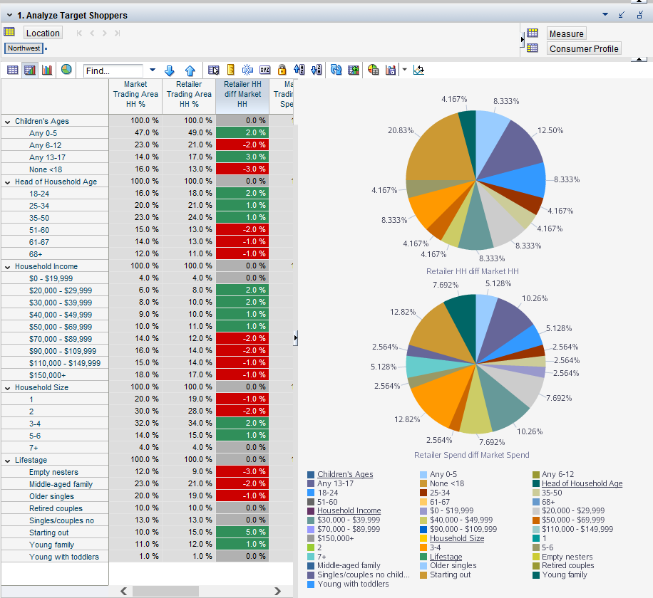Click the 5.0 % diff cell for Starting out
This screenshot has width=653, height=598.
pyautogui.click(x=242, y=532)
